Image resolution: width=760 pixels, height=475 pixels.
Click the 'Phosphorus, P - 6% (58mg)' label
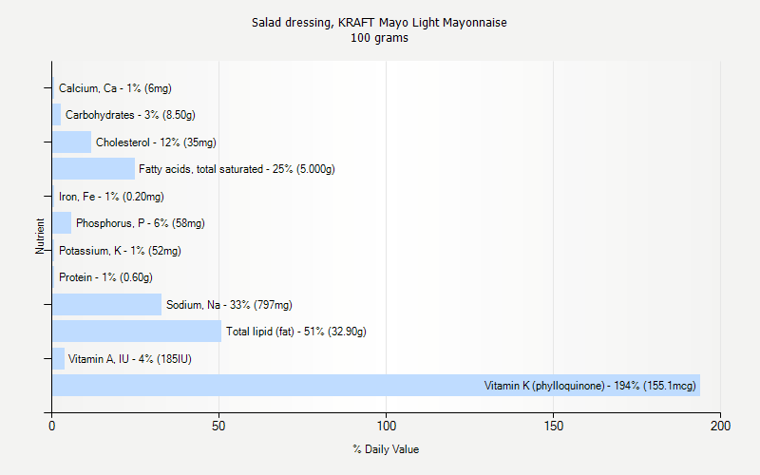click(x=141, y=223)
